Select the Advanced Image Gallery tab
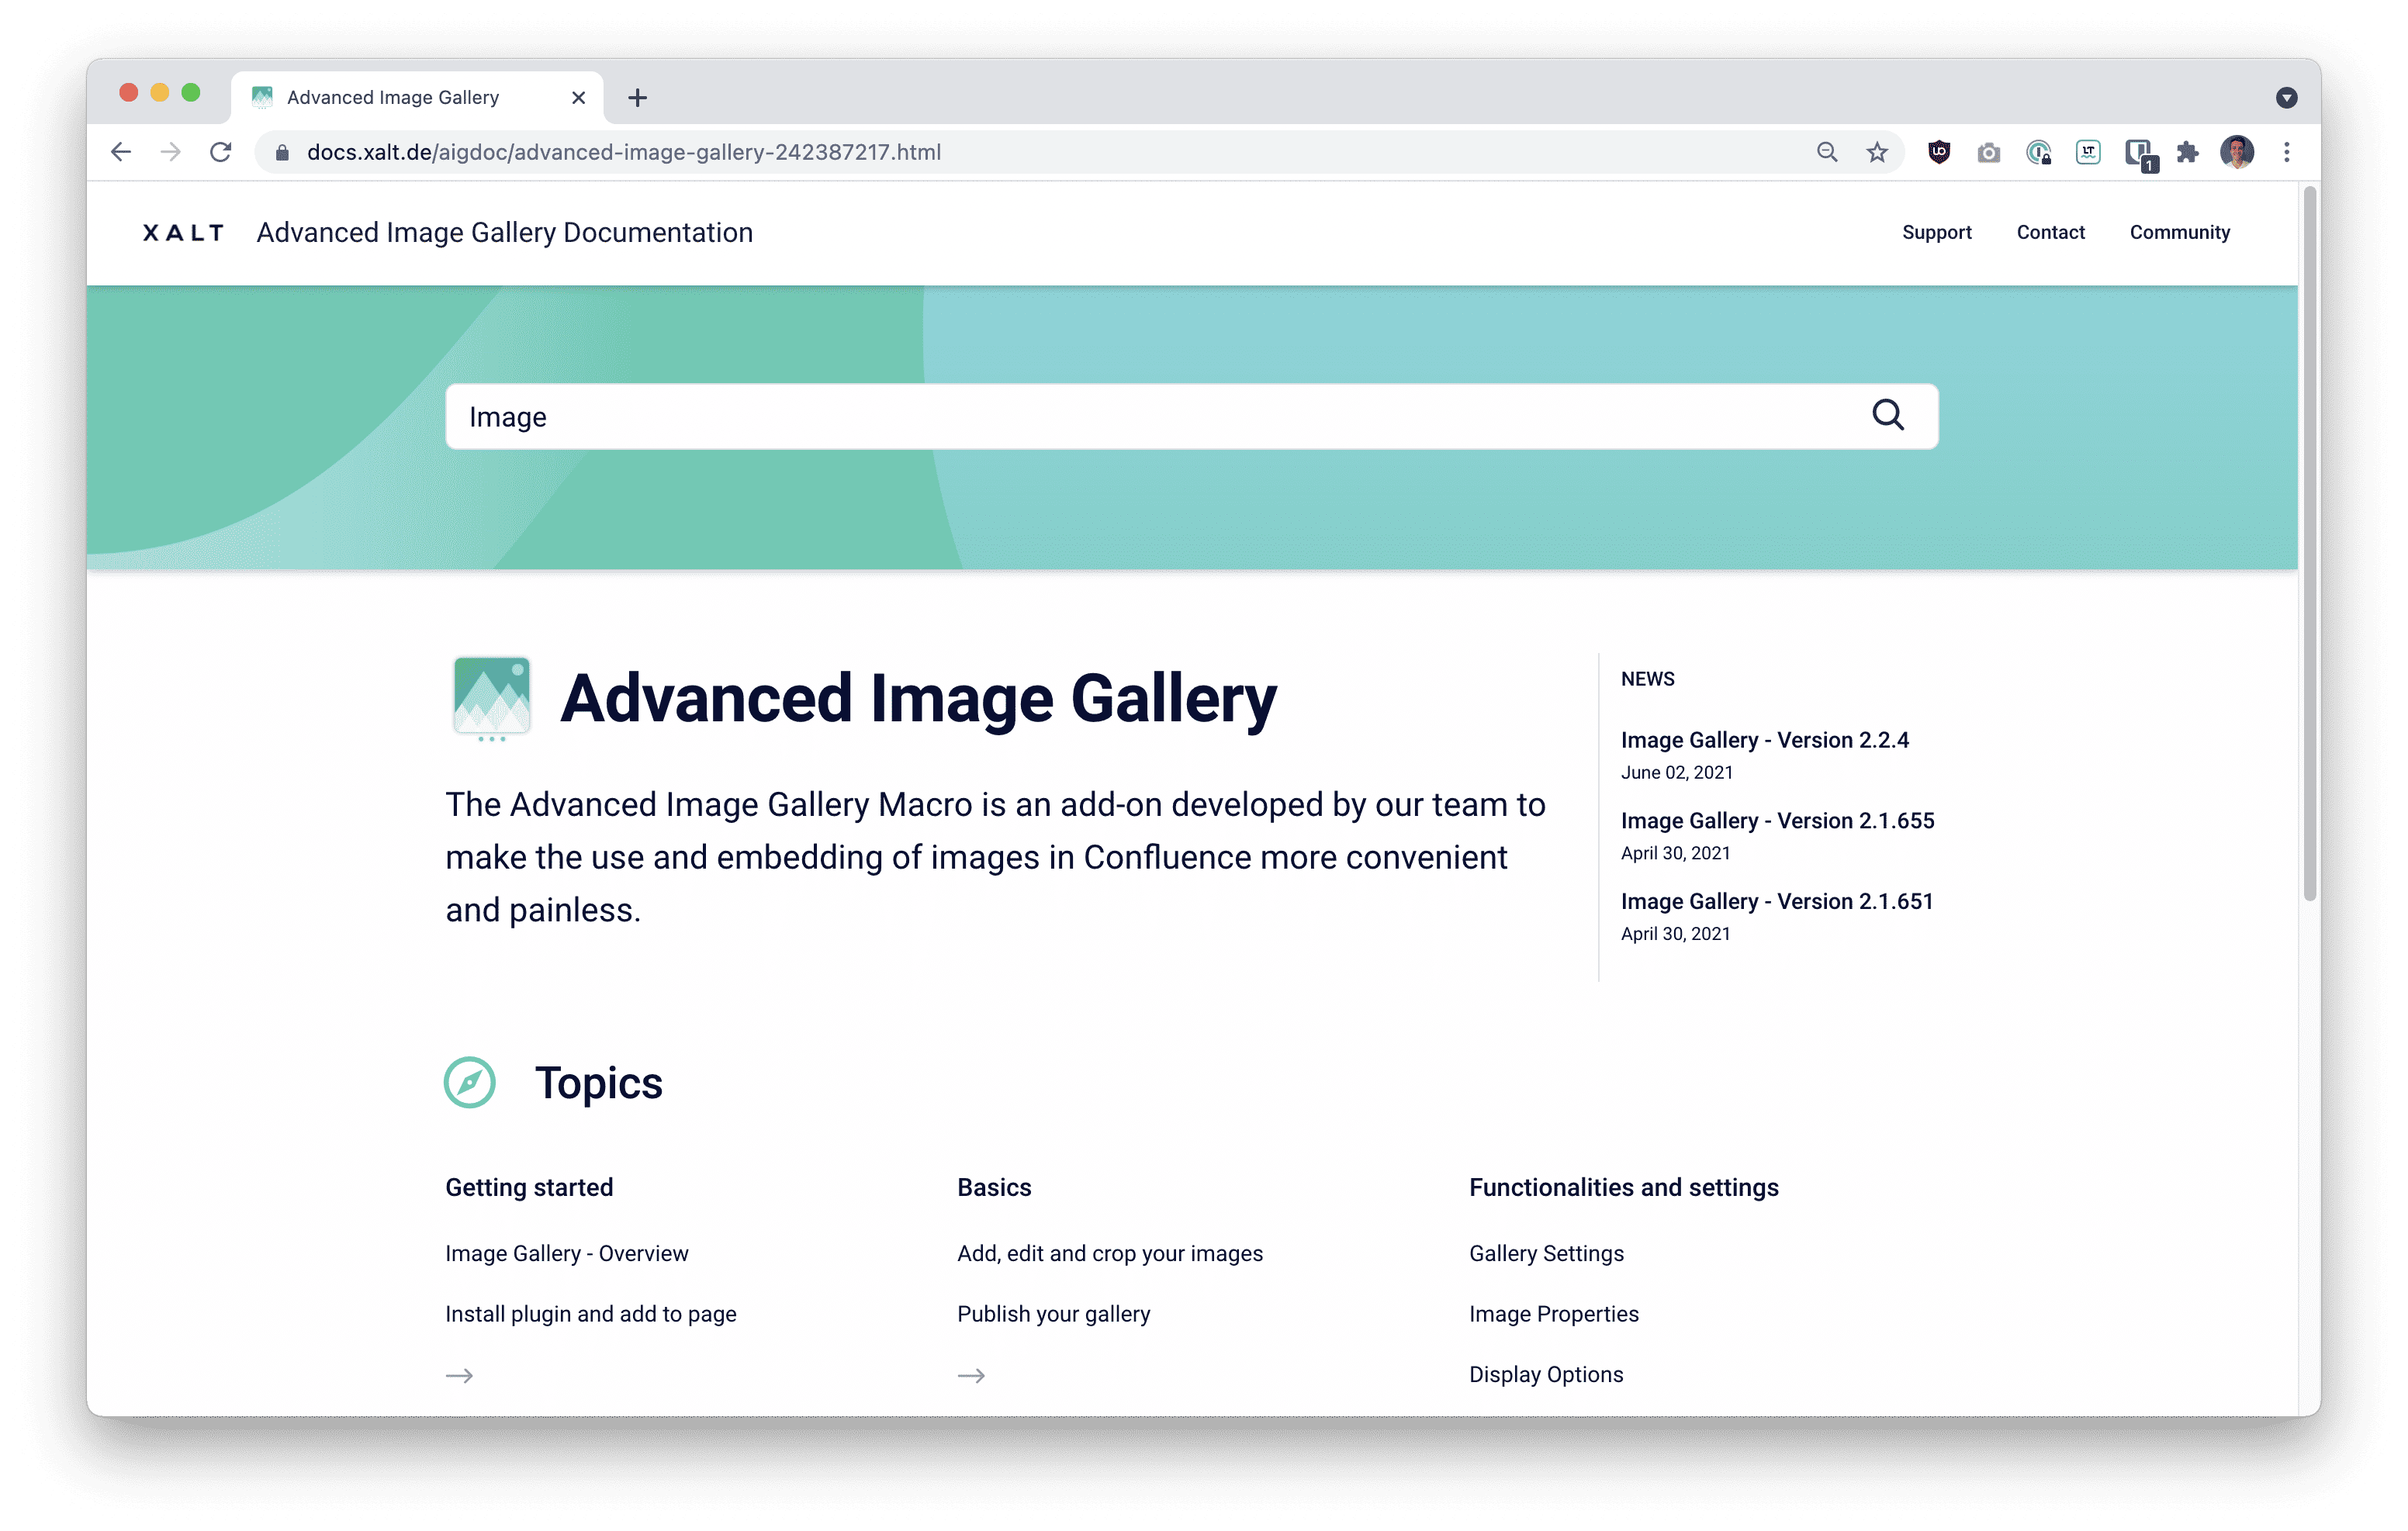Screen dimensions: 2408x1531 point(417,97)
